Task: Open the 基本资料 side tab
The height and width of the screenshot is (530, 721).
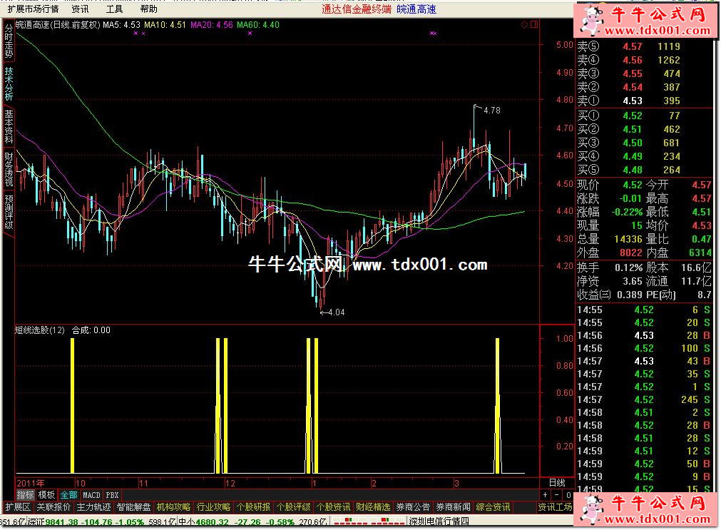Action: [9, 127]
